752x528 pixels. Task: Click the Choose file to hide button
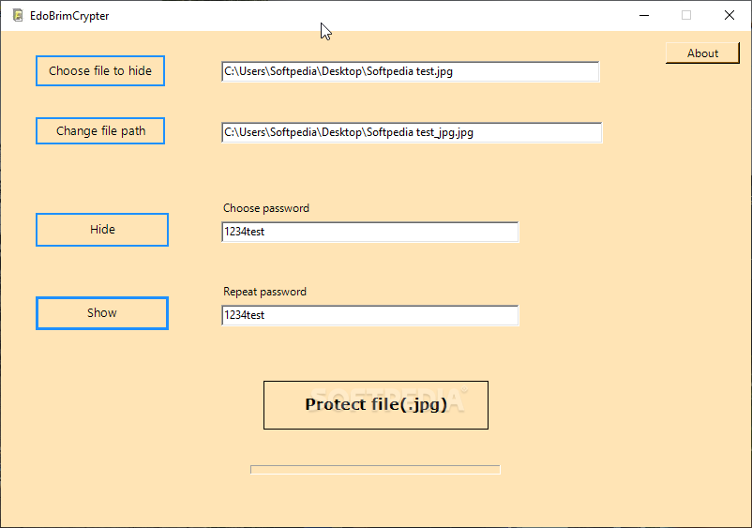[100, 71]
